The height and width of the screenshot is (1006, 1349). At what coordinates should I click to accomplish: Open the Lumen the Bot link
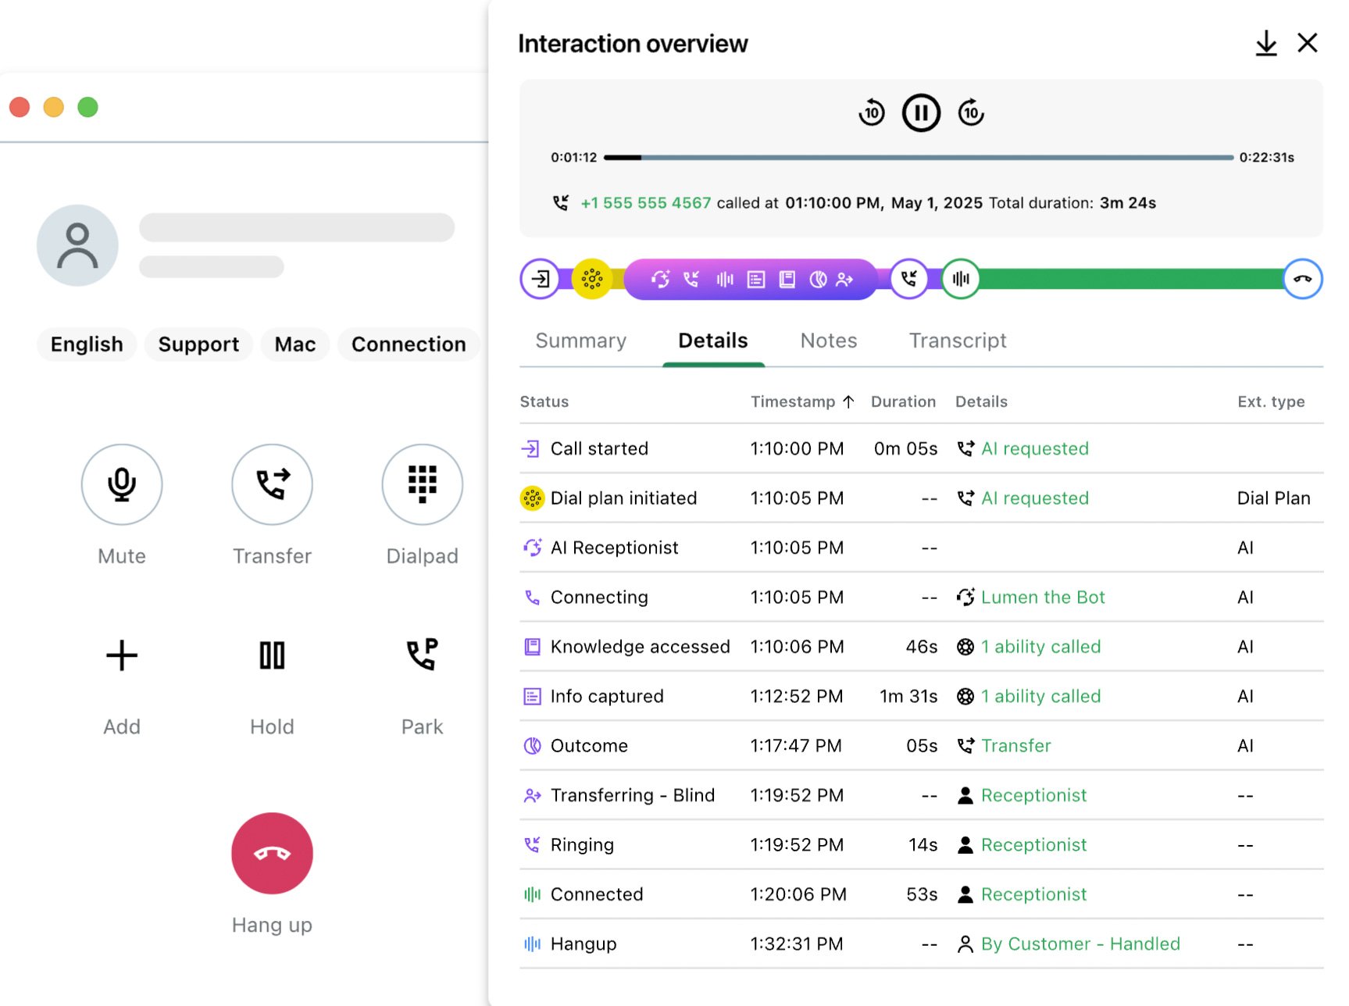[x=1042, y=597]
